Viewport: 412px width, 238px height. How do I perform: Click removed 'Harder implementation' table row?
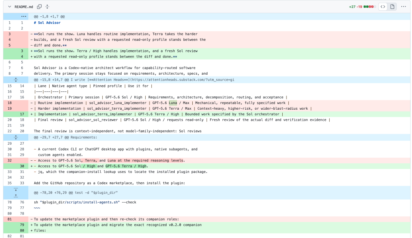(173, 109)
